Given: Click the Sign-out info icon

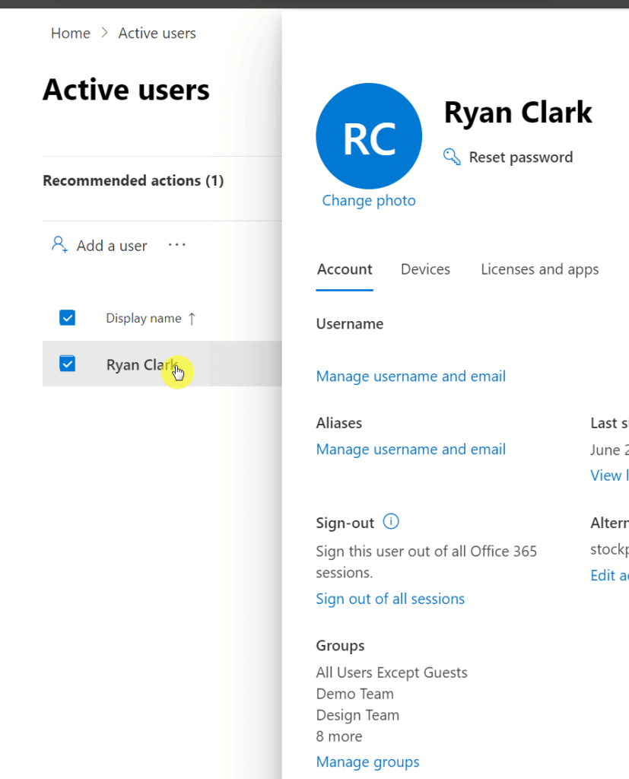Looking at the screenshot, I should pyautogui.click(x=391, y=522).
